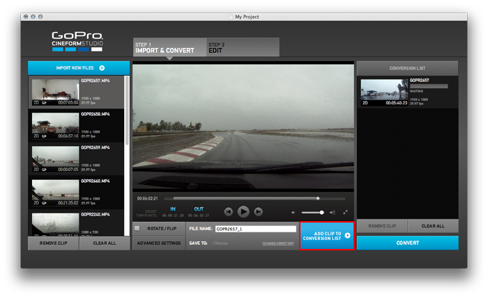
Task: Click the GOPR2660.MP4 file name text
Action: coord(96,181)
